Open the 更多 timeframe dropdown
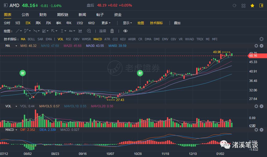The image size is (267, 157). (x=106, y=23)
